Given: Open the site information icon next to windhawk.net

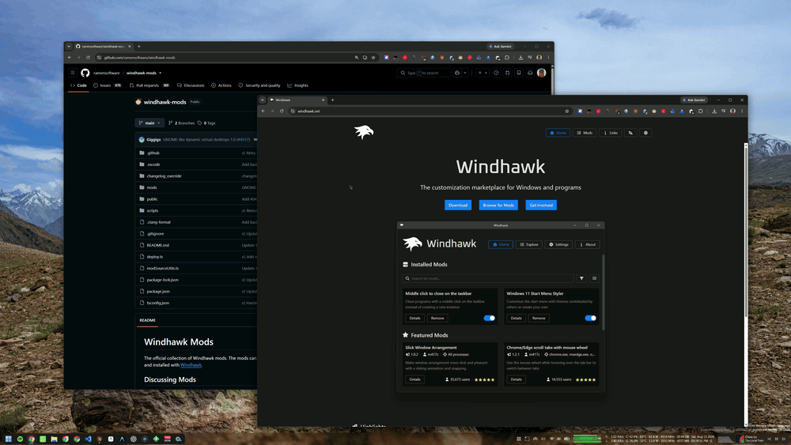Looking at the screenshot, I should [293, 111].
